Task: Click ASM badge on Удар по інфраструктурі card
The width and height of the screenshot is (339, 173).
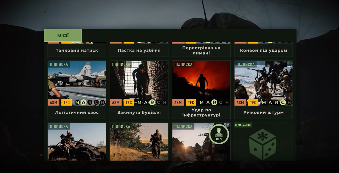Action: click(x=178, y=102)
